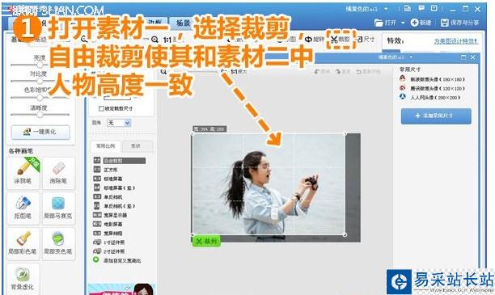
Task: Switch to the 常用比例 tab
Action: click(x=105, y=146)
